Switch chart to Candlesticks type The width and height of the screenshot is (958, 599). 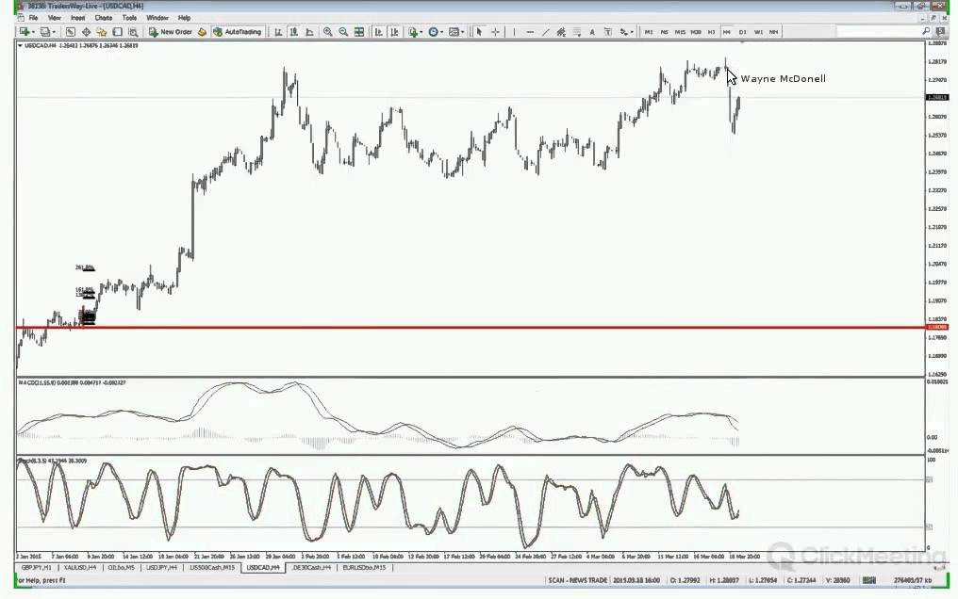[x=294, y=32]
